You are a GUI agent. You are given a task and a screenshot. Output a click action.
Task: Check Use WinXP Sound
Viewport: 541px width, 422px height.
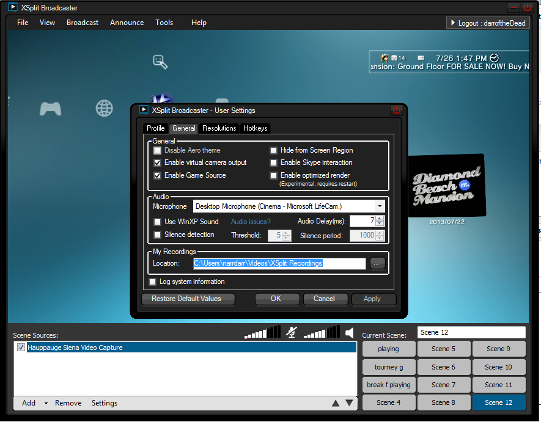[157, 222]
